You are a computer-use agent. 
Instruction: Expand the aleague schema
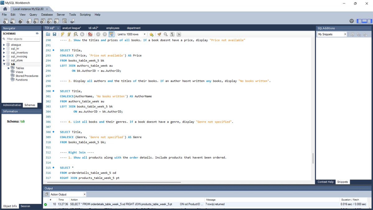pos(4,45)
